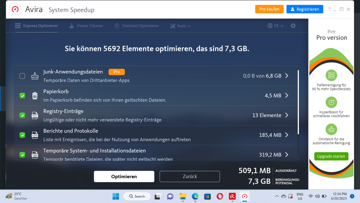Open the notification bell badge

(x=352, y=196)
